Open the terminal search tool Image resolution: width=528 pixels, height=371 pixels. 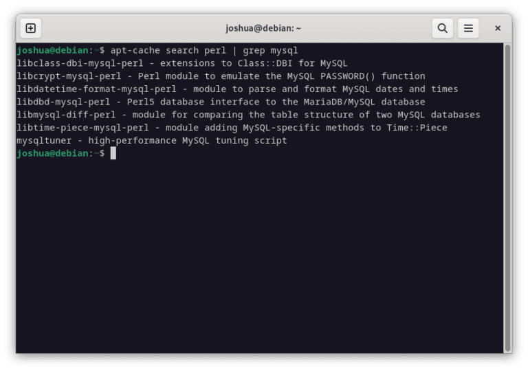click(443, 28)
